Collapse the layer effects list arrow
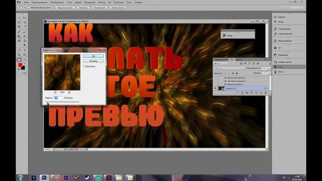The width and height of the screenshot is (322, 181). (x=268, y=88)
